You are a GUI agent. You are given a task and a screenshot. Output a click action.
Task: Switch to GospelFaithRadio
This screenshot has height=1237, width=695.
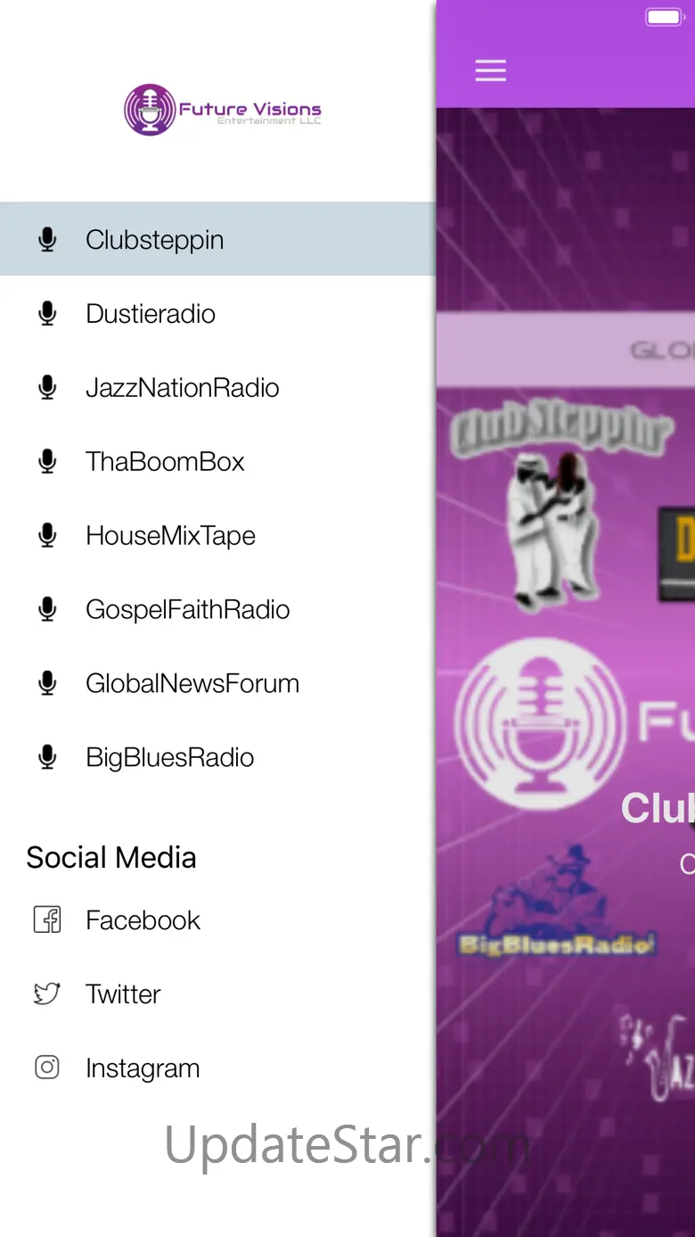[217, 609]
